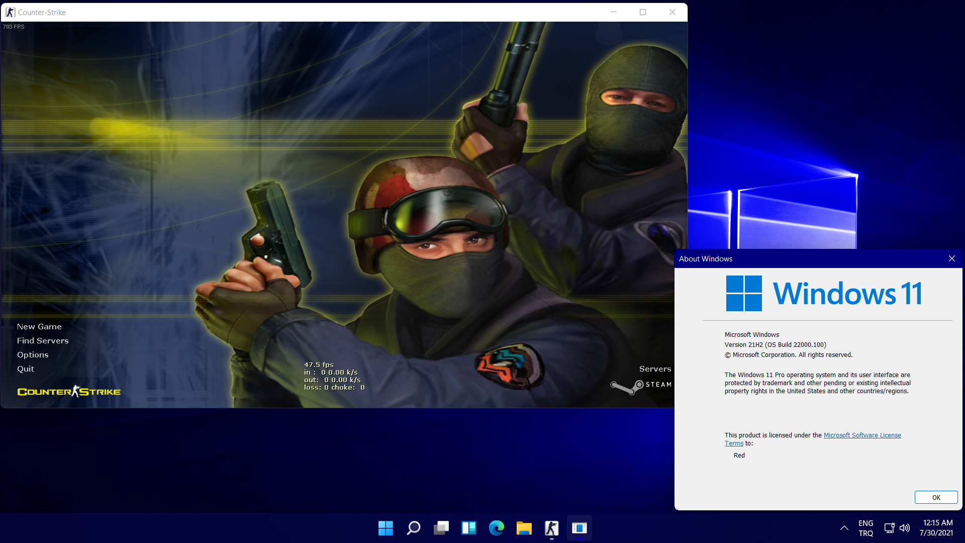Expand hidden system tray icons chevron

pos(844,528)
